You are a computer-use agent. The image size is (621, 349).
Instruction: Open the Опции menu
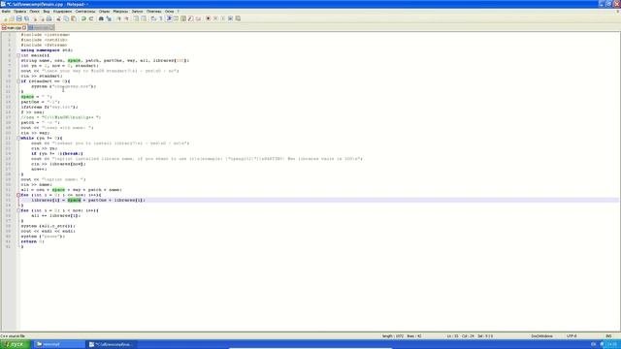(x=104, y=12)
